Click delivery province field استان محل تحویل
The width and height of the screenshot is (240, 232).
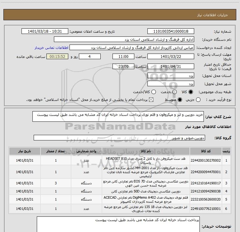click(171, 76)
